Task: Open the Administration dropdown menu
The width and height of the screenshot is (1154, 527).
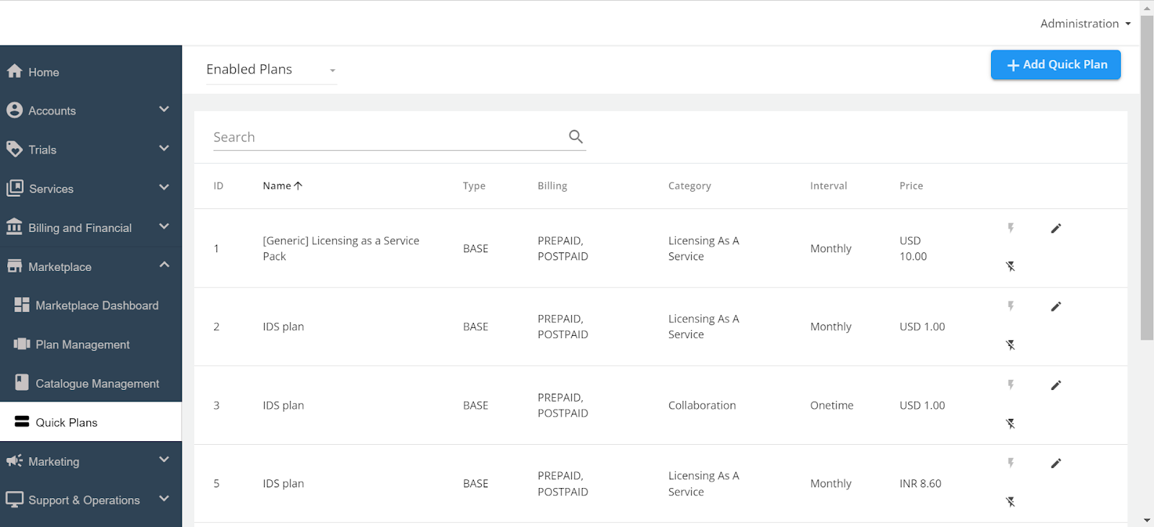Action: click(1085, 24)
